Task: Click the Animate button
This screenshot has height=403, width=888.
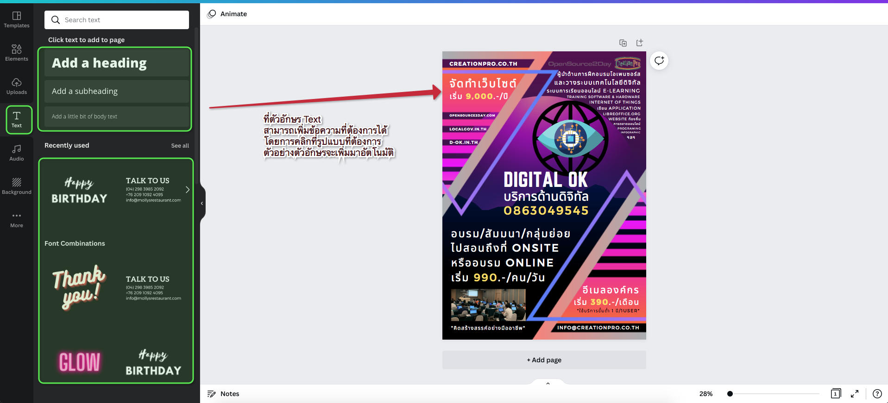Action: (x=227, y=14)
